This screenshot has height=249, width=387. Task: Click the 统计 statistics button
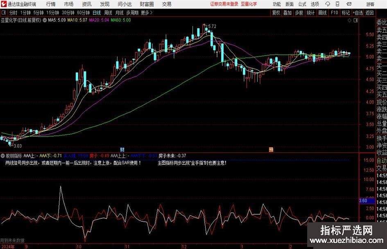(x=310, y=13)
